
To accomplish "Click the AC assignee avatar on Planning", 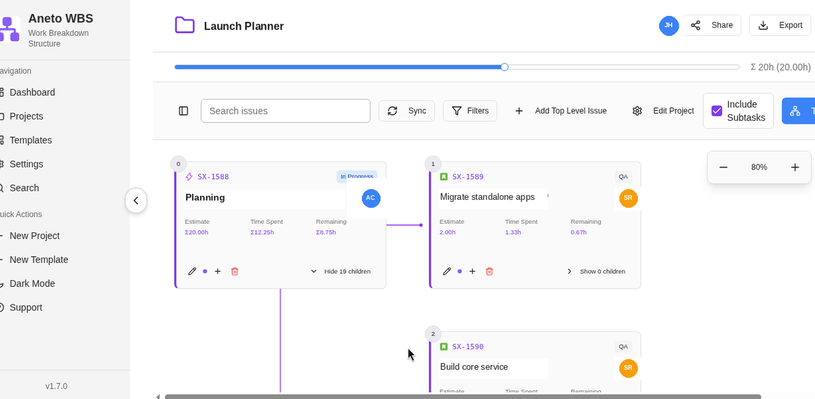I will pyautogui.click(x=371, y=198).
